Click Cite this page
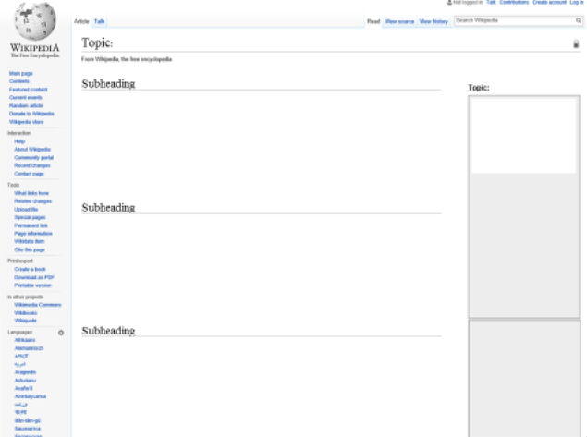This screenshot has width=587, height=437. coord(30,249)
